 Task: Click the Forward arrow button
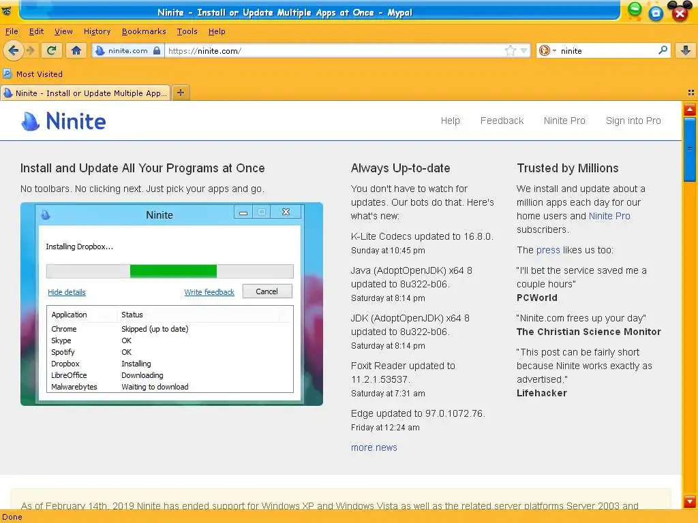30,50
